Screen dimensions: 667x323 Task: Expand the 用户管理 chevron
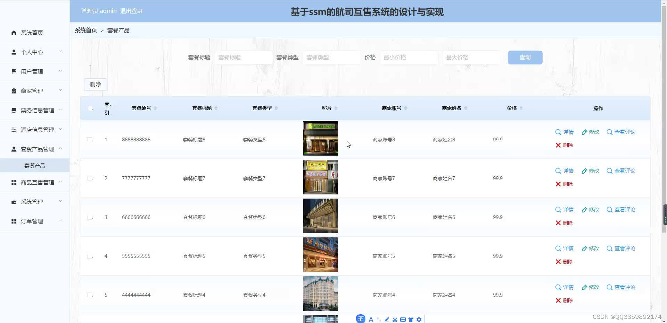click(x=60, y=71)
